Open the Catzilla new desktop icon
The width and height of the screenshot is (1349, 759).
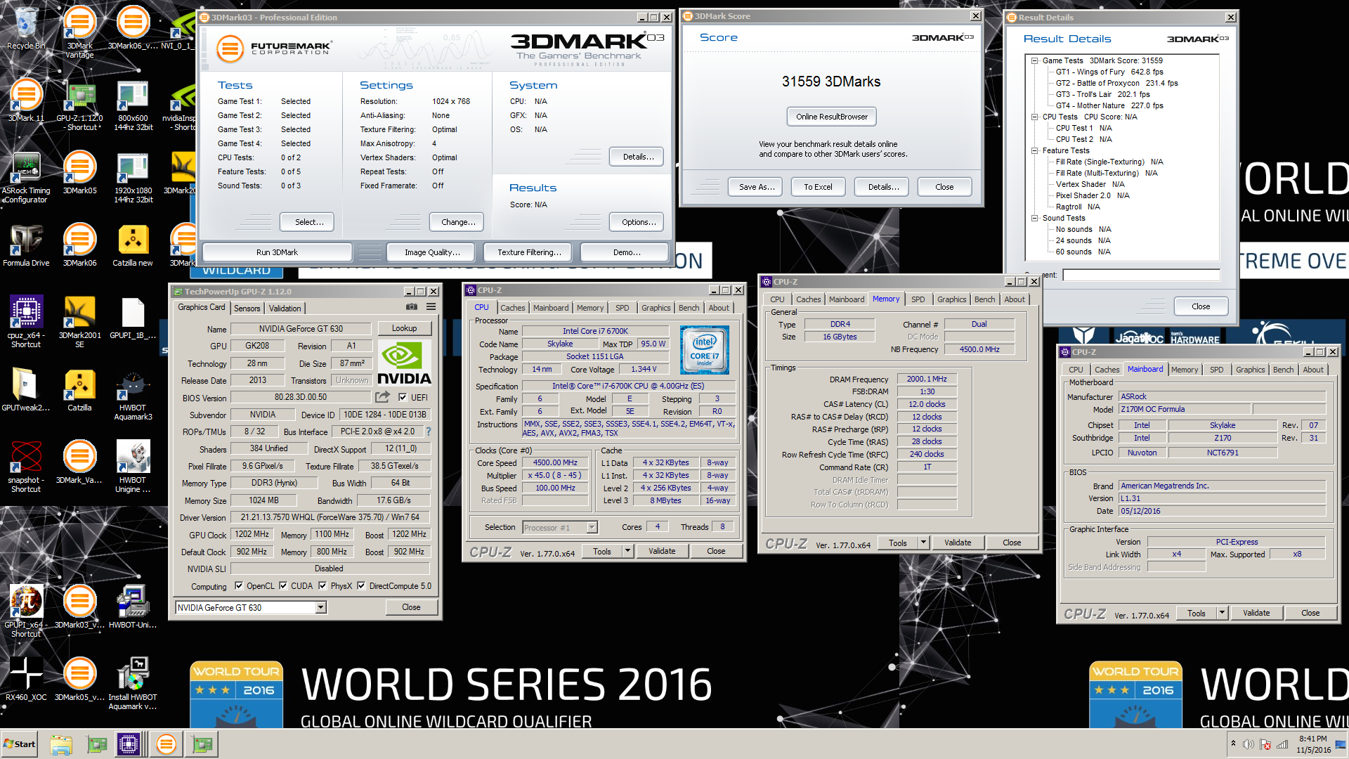pyautogui.click(x=133, y=245)
